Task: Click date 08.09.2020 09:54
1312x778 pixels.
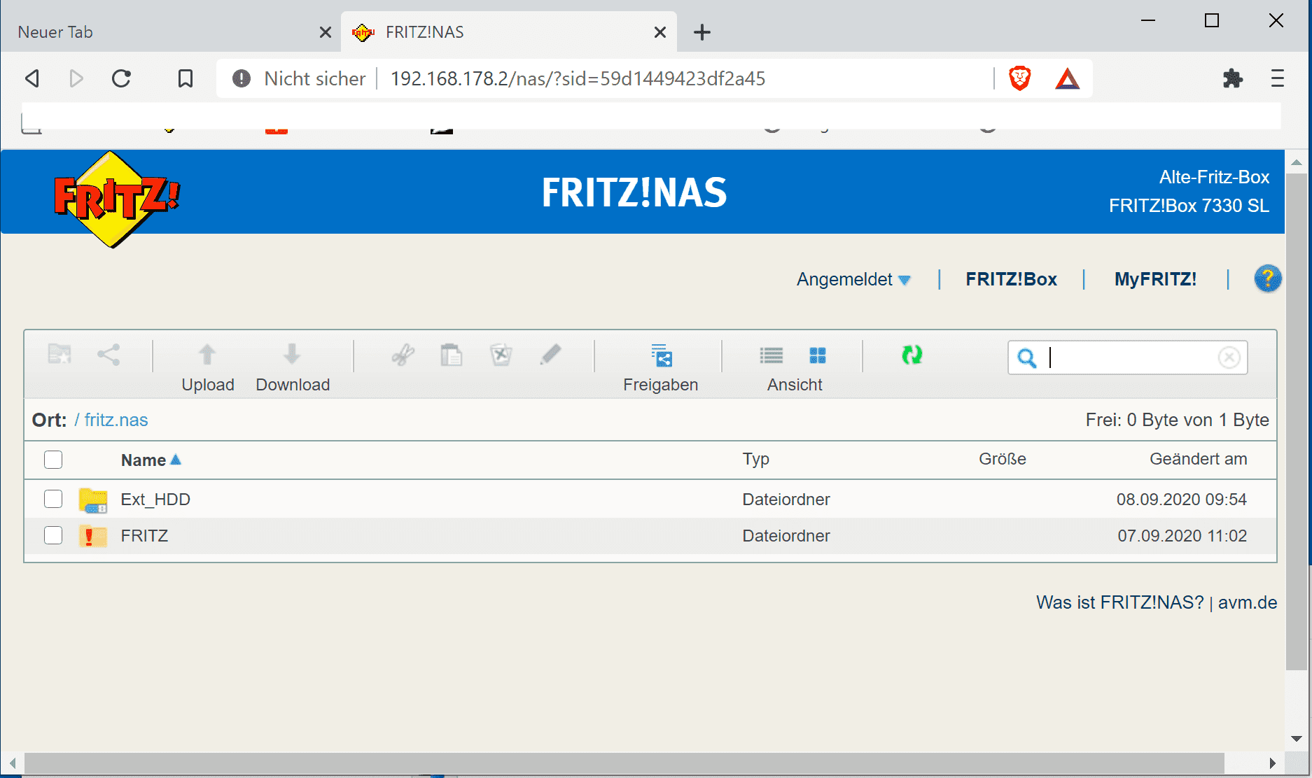Action: point(1182,500)
